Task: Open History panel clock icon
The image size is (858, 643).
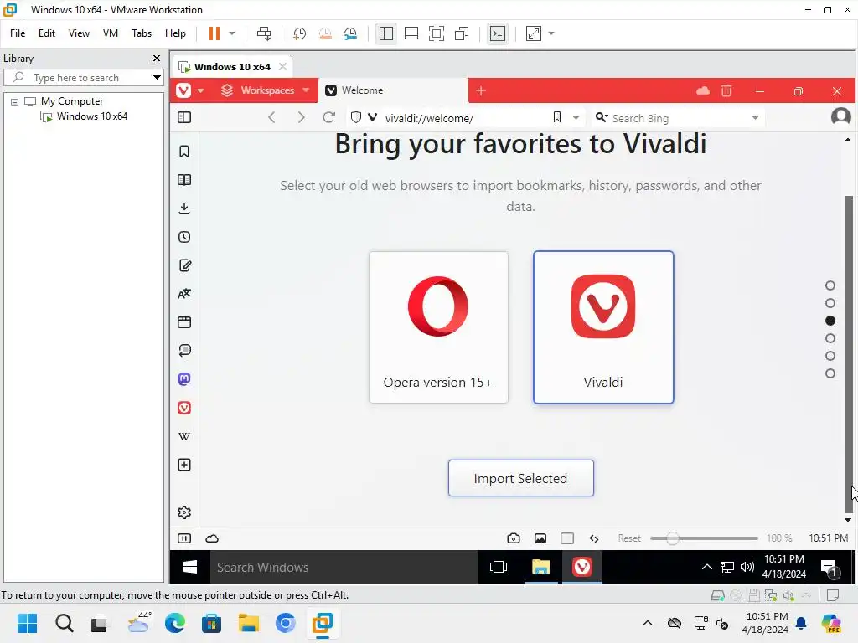Action: pos(184,237)
